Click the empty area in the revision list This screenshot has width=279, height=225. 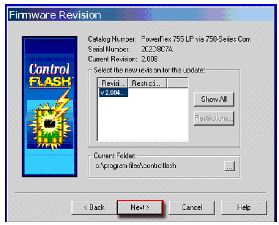pos(143,121)
